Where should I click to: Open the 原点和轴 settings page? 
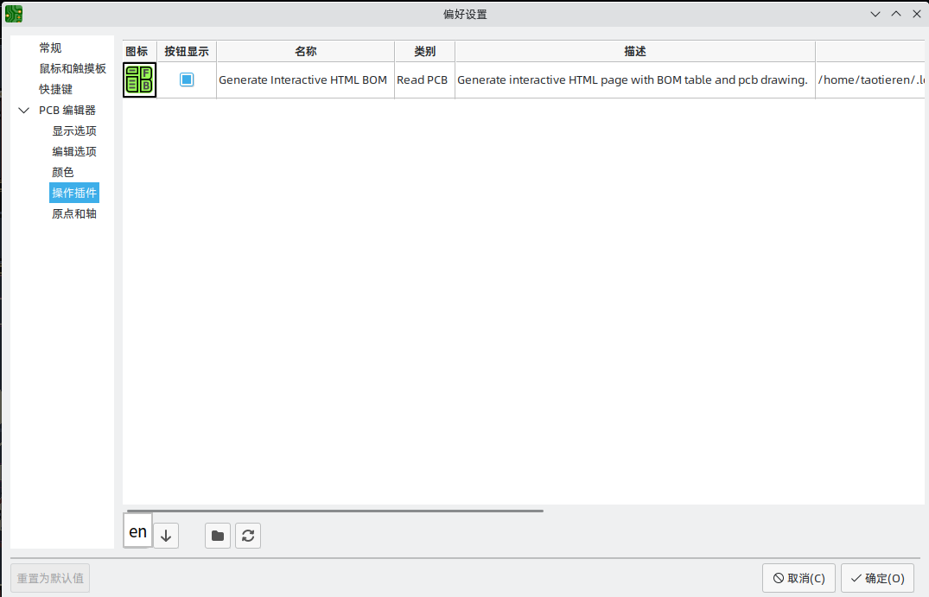pyautogui.click(x=74, y=213)
